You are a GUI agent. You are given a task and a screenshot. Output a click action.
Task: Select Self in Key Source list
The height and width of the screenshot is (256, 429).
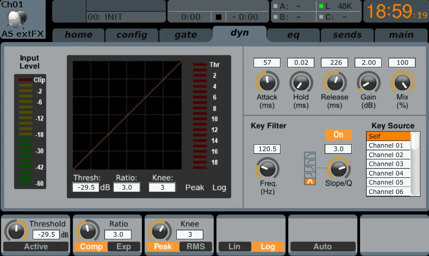coord(388,136)
